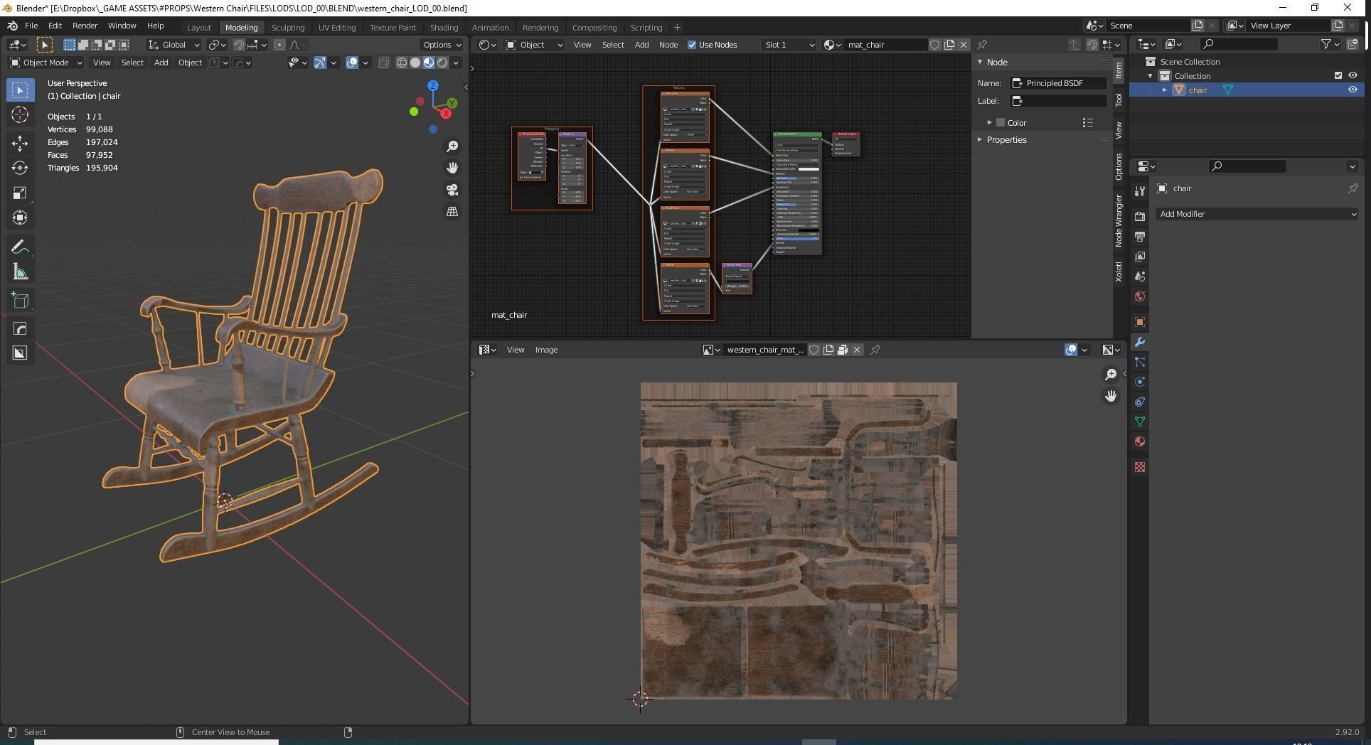Click Select menu in 3D viewport header

point(132,63)
